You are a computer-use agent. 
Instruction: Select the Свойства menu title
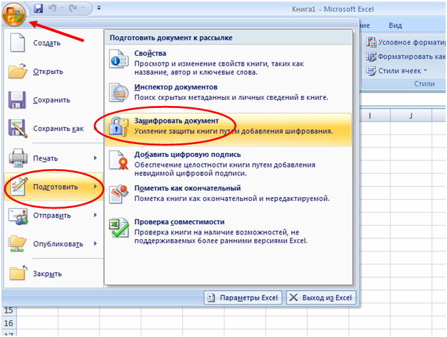point(150,53)
